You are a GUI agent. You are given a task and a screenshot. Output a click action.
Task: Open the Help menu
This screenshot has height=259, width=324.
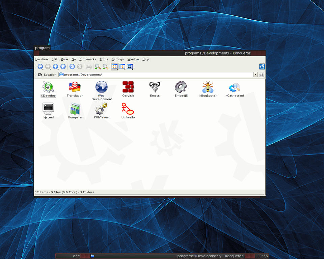[x=146, y=59]
